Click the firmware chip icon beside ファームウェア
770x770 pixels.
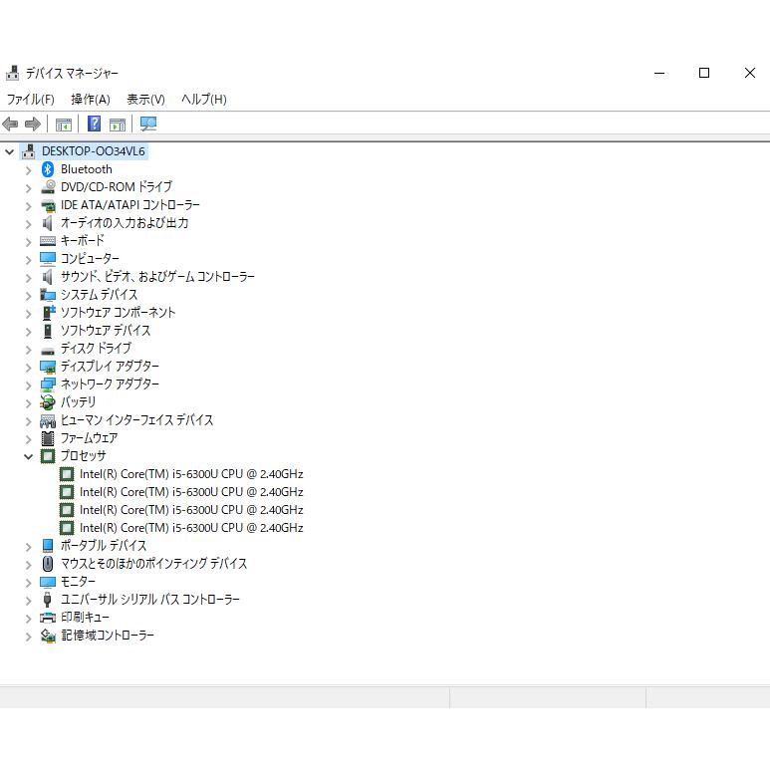click(48, 438)
